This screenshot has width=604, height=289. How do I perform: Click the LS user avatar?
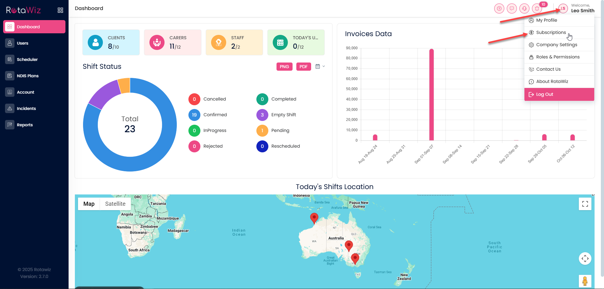pyautogui.click(x=563, y=8)
